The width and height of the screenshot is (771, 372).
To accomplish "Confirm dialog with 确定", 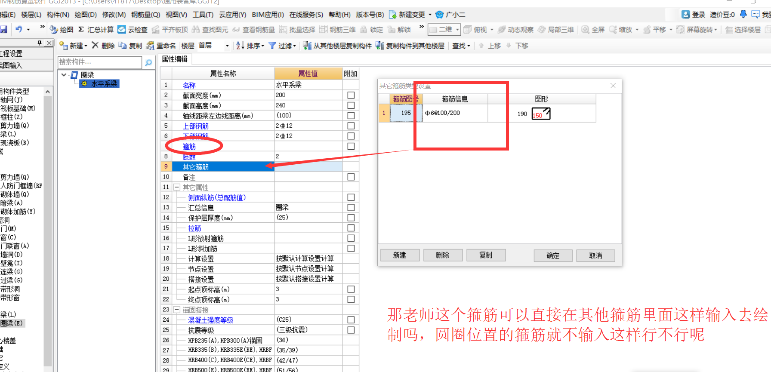I will tap(553, 255).
